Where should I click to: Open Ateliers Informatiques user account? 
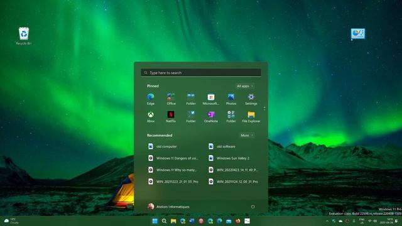click(168, 207)
